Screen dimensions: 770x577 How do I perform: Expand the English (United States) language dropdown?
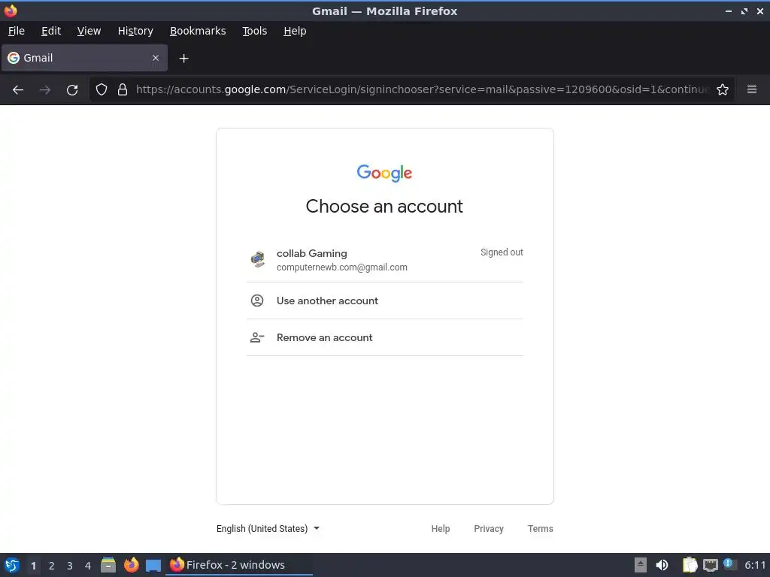pos(268,528)
